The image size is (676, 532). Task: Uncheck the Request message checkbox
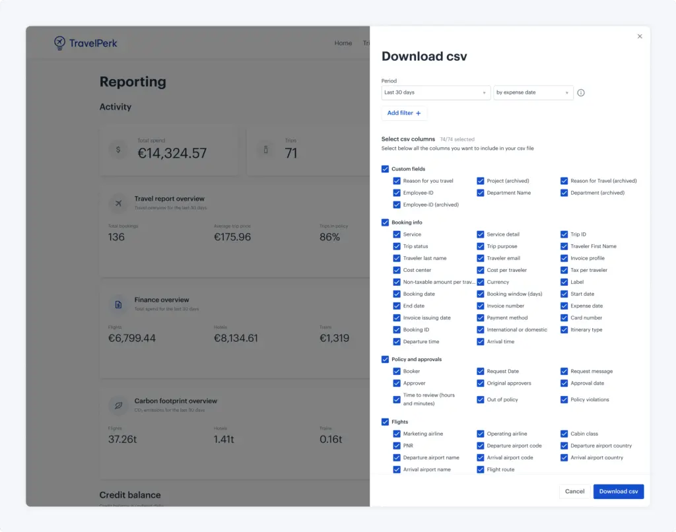pyautogui.click(x=564, y=371)
